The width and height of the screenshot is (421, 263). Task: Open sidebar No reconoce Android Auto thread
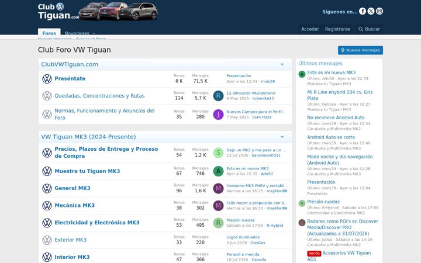pos(336,117)
